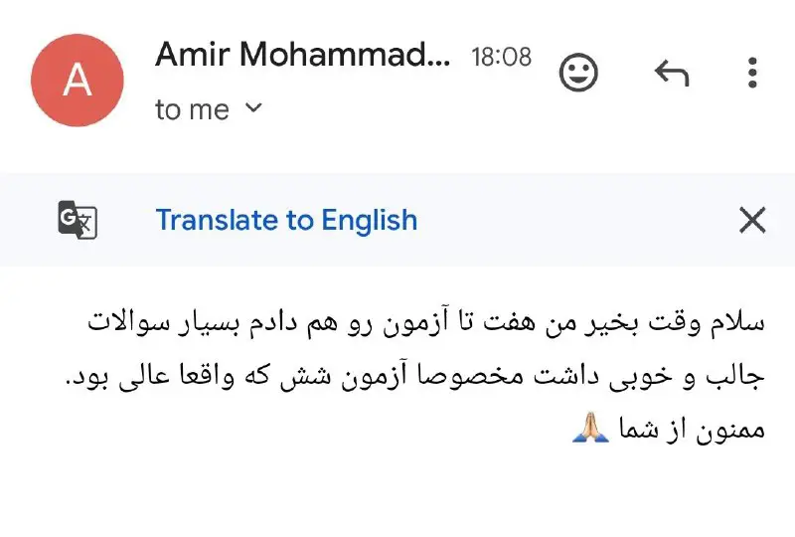Add an emoji reaction to the email
The width and height of the screenshot is (795, 537).
coord(578,73)
